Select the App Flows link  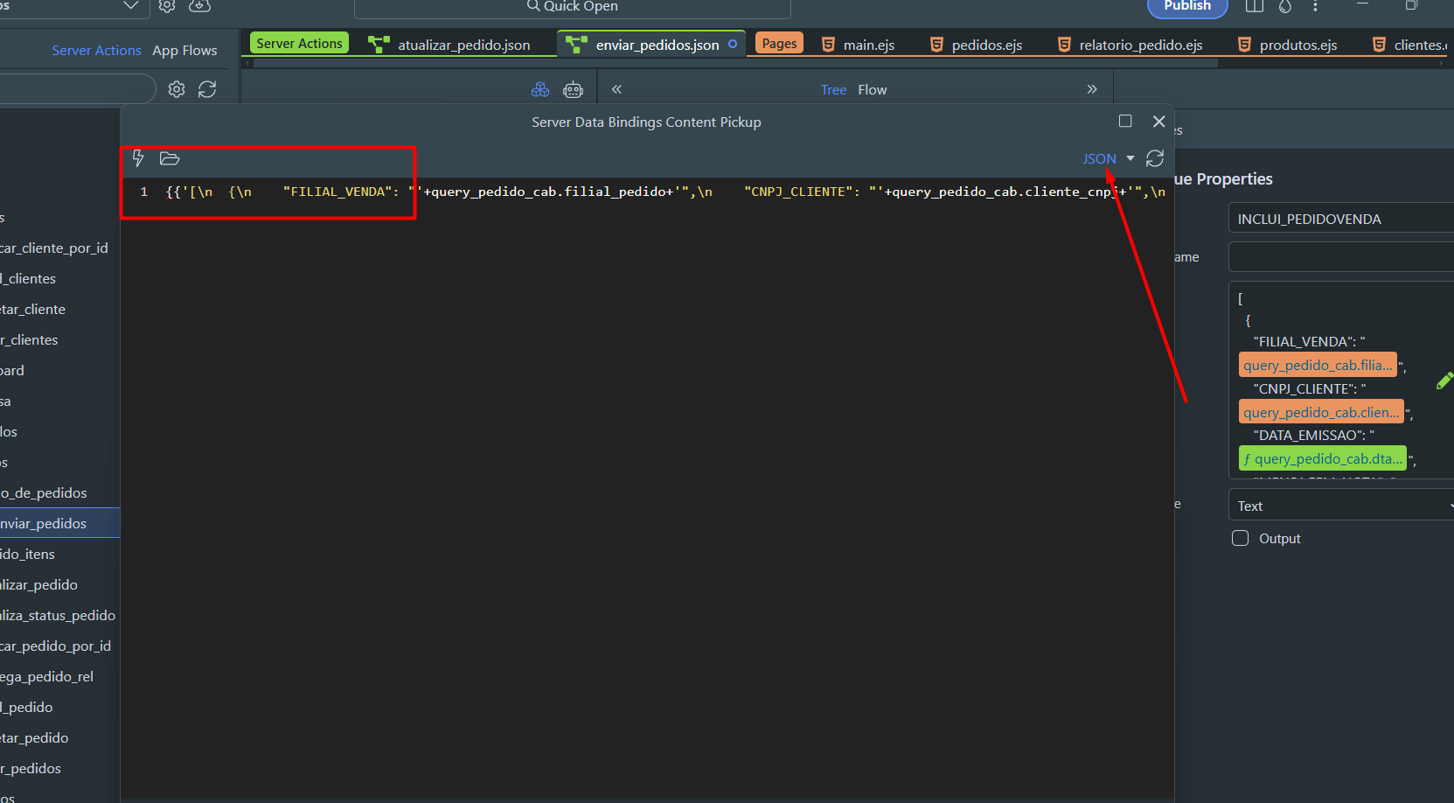(x=184, y=51)
